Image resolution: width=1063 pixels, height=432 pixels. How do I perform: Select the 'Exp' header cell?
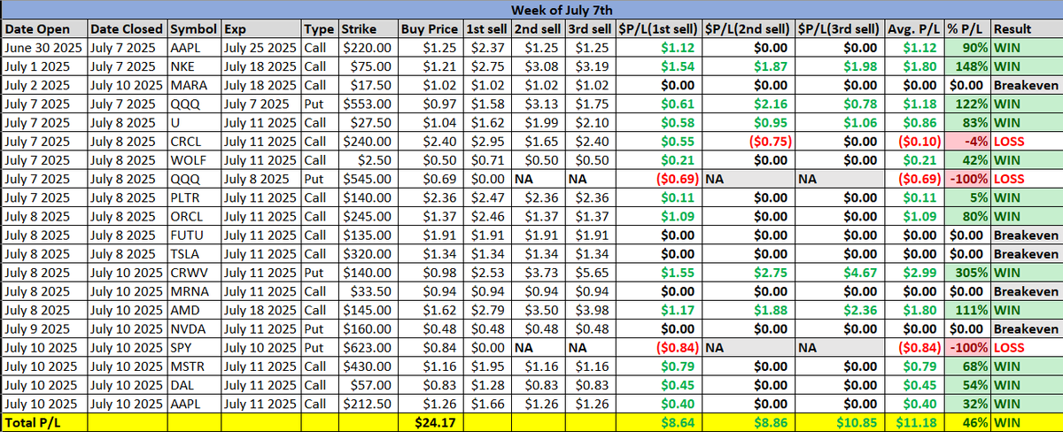(262, 29)
